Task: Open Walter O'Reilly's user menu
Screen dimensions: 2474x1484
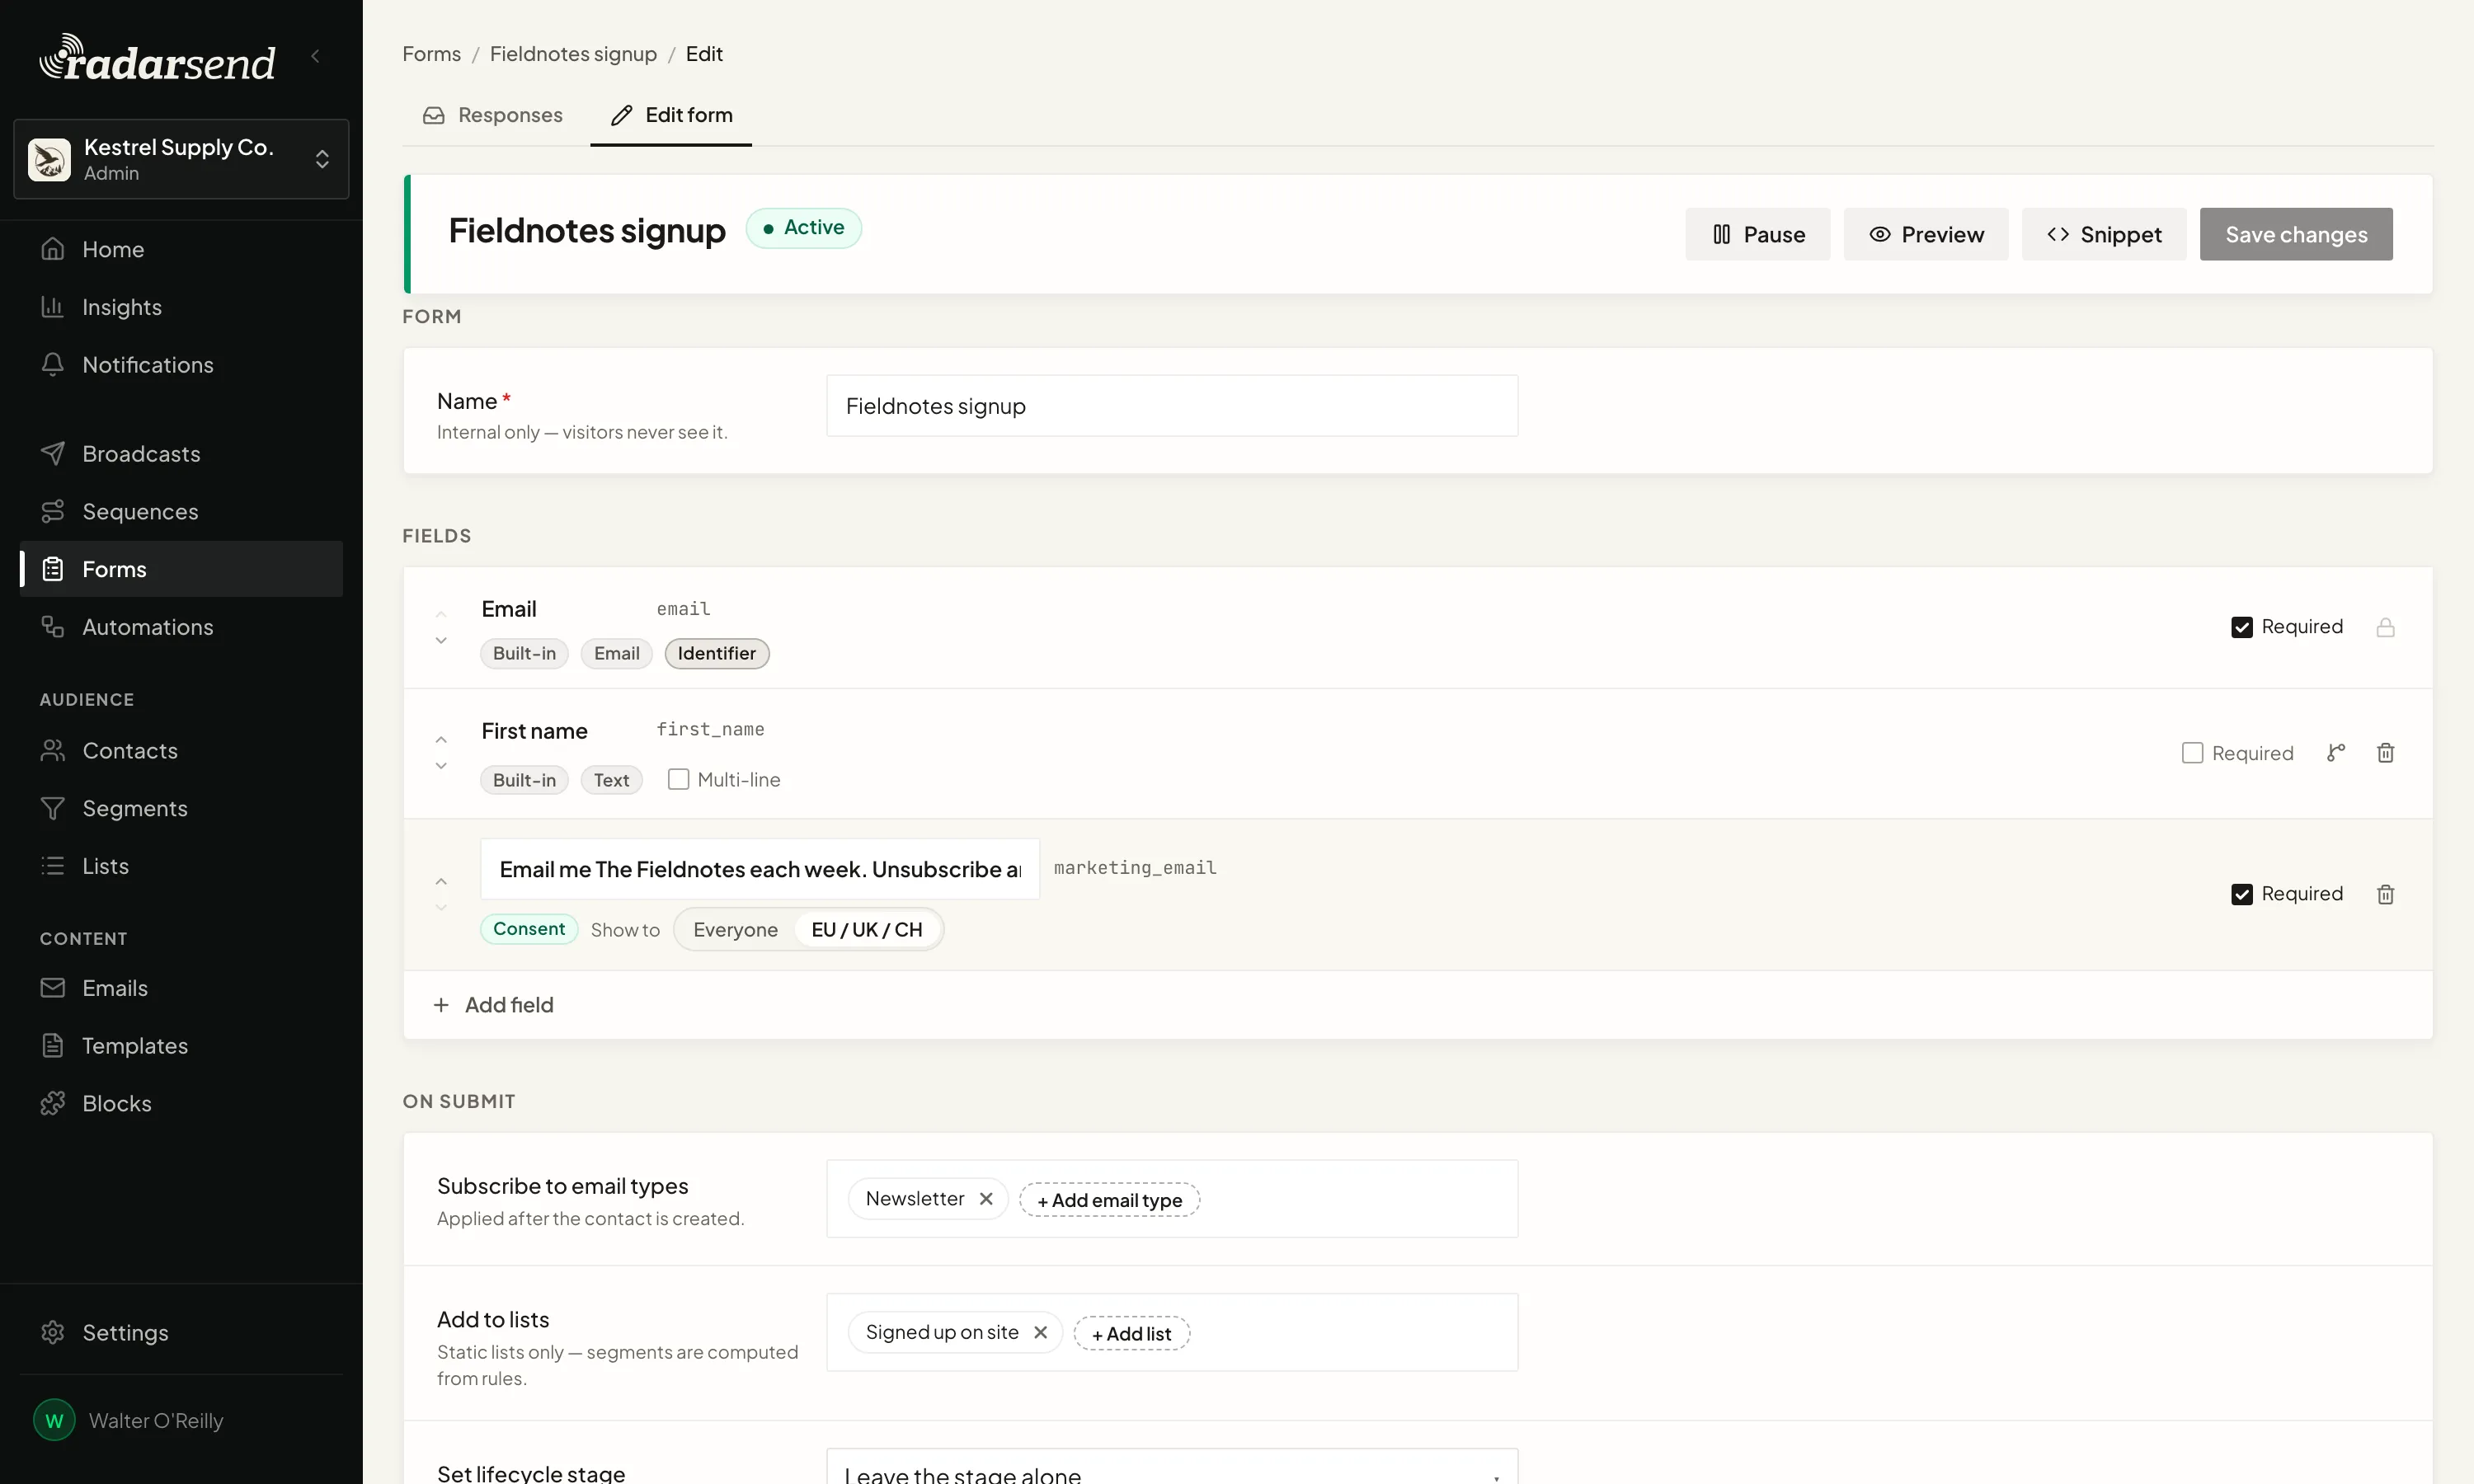Action: 181,1421
